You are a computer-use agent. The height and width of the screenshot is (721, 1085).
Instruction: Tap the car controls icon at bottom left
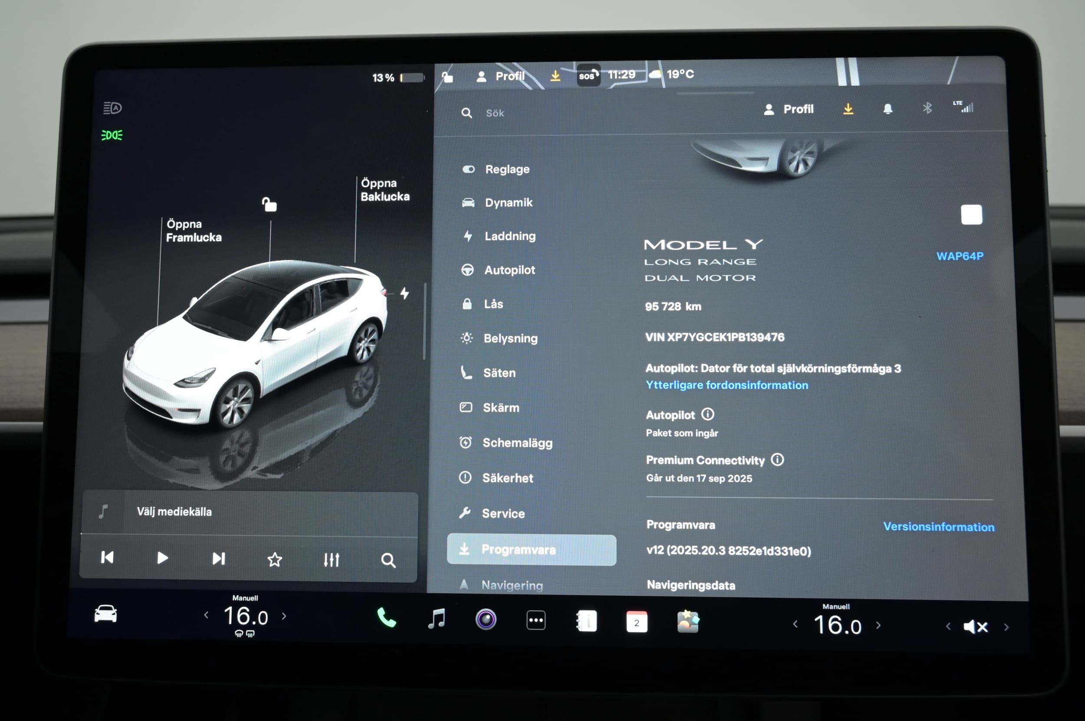pyautogui.click(x=105, y=614)
